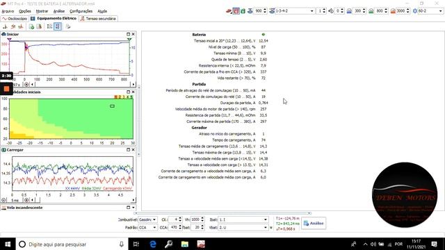Click the firing order icon next to 1-3-4-2

(x=272, y=11)
